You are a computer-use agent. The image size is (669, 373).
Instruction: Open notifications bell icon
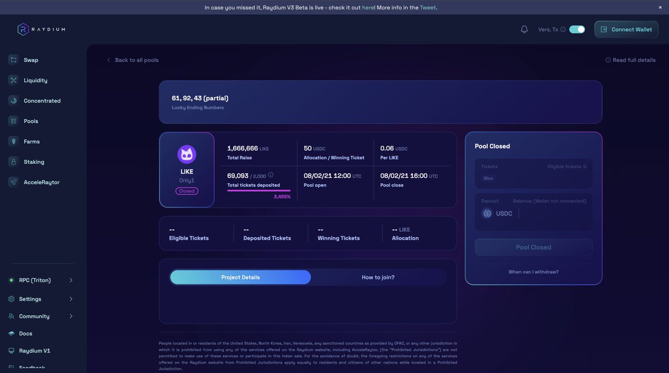524,30
